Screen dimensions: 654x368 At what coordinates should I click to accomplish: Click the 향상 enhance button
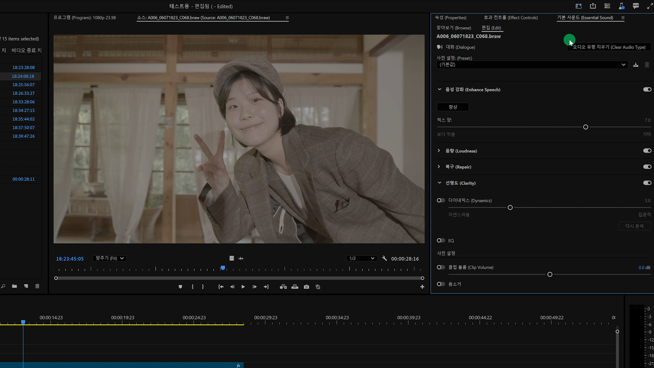453,107
